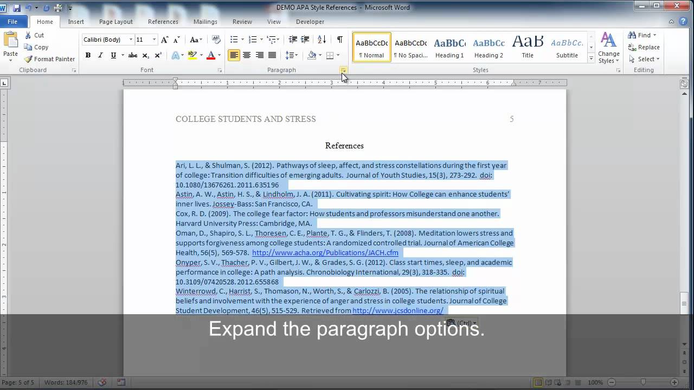The image size is (694, 390).
Task: Expand the Paragraph dialog launcher
Action: [x=343, y=70]
